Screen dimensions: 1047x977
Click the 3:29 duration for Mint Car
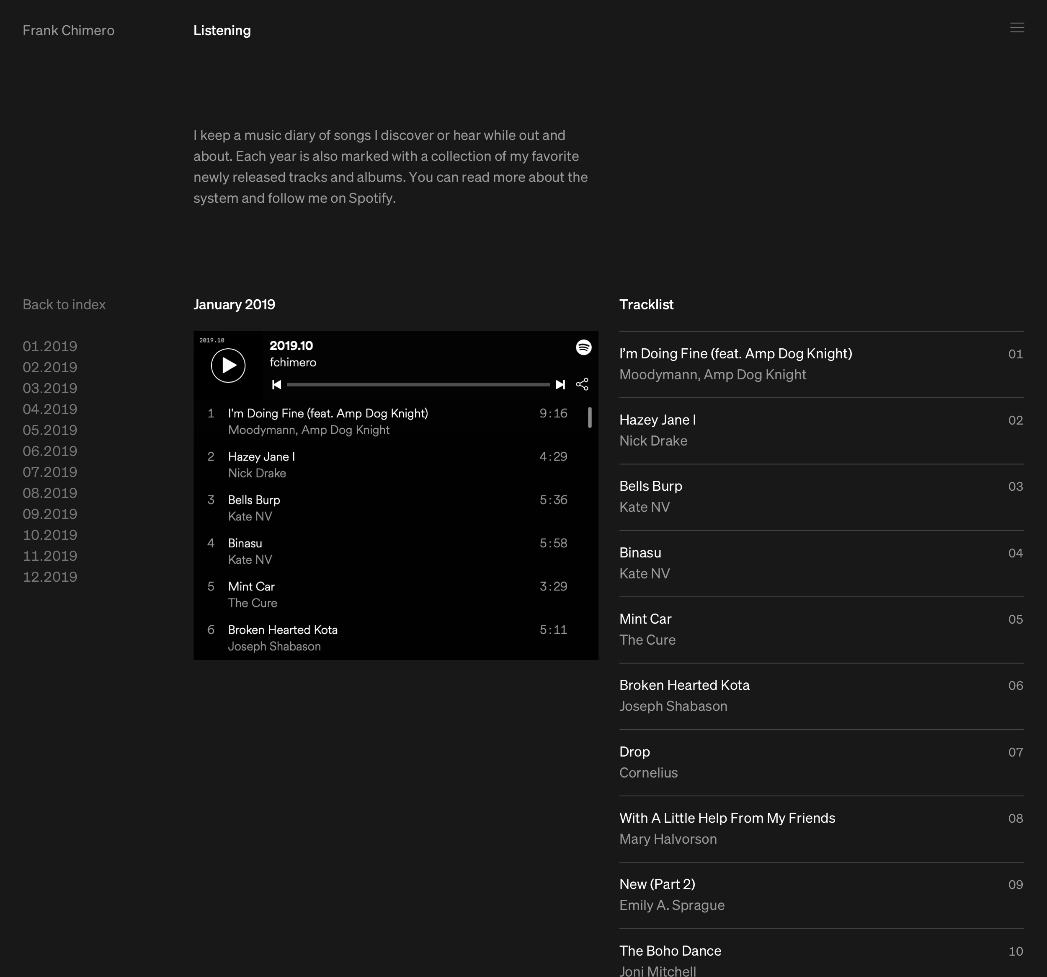[x=553, y=586]
